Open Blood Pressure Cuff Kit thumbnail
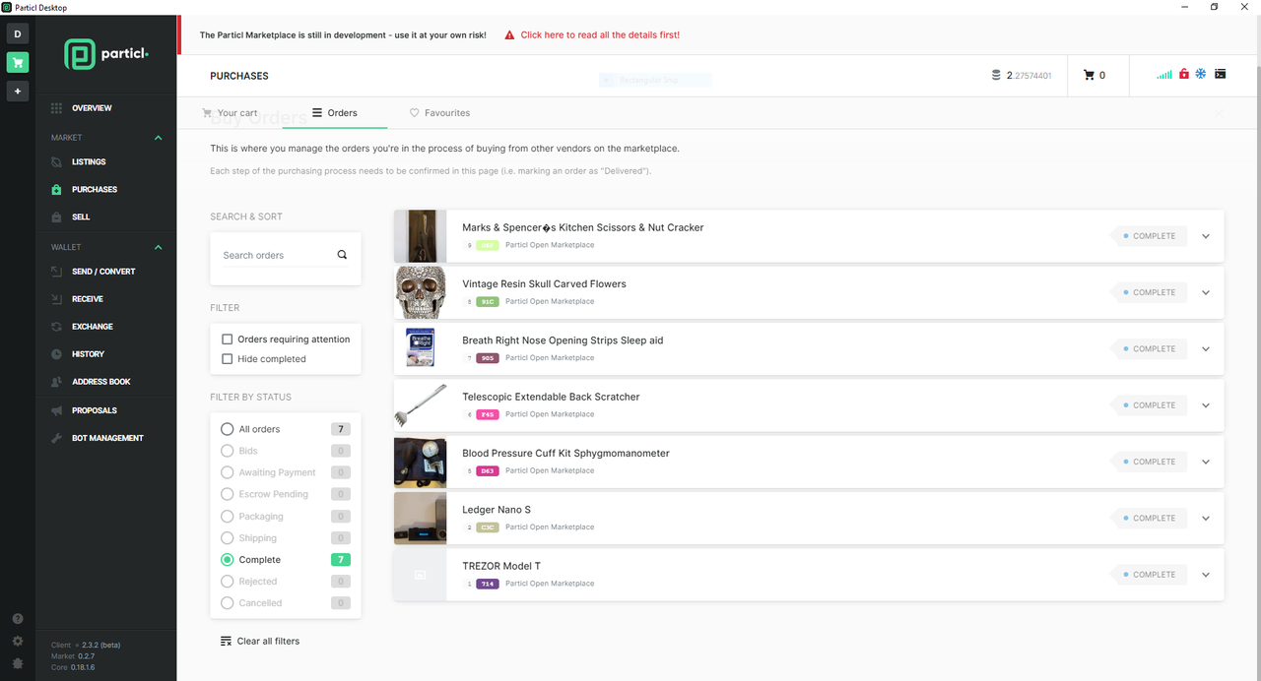The width and height of the screenshot is (1261, 681). pyautogui.click(x=420, y=462)
